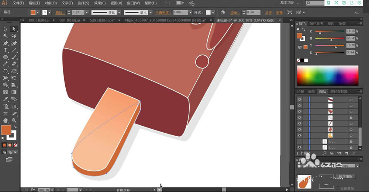Screen dimensions: 369x192
Task: Set fill mode to solid Color in toolbox
Action: (4, 145)
